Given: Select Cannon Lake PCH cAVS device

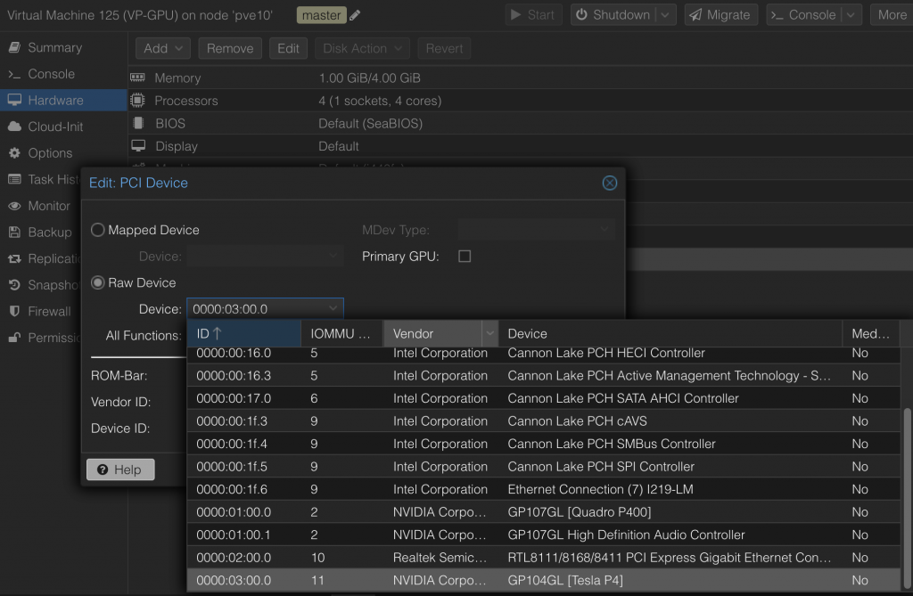Looking at the screenshot, I should click(544, 421).
